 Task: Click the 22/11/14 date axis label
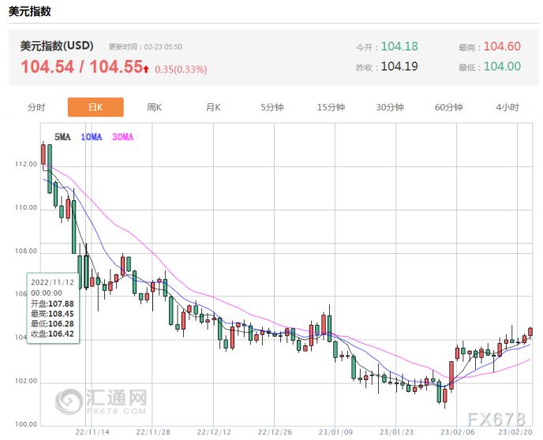[92, 432]
